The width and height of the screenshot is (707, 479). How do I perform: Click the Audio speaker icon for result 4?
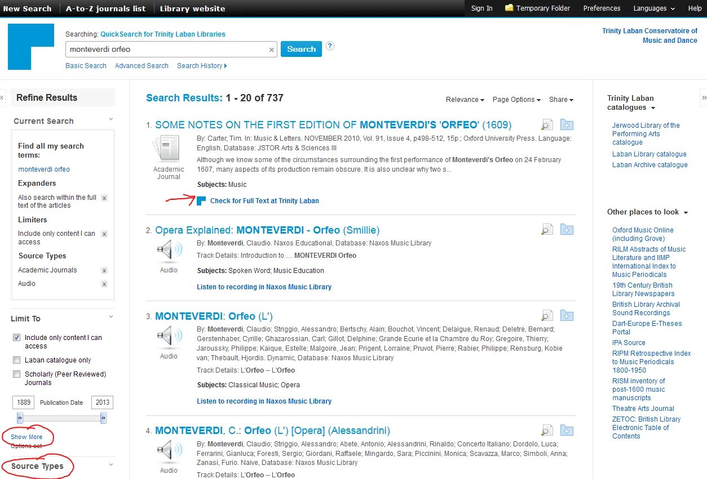[x=169, y=451]
